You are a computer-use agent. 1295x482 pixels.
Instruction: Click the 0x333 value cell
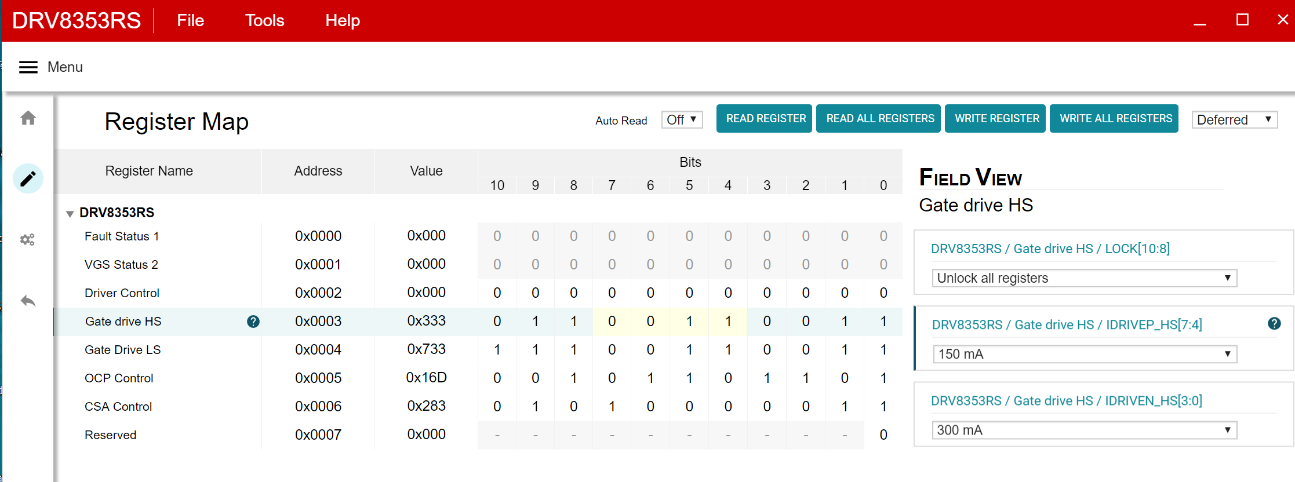(x=426, y=321)
